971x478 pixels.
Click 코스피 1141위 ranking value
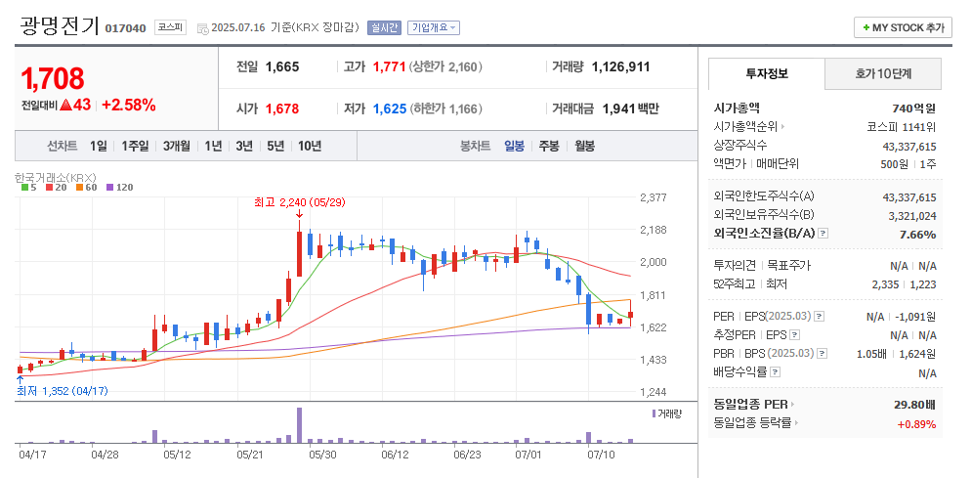click(x=902, y=127)
